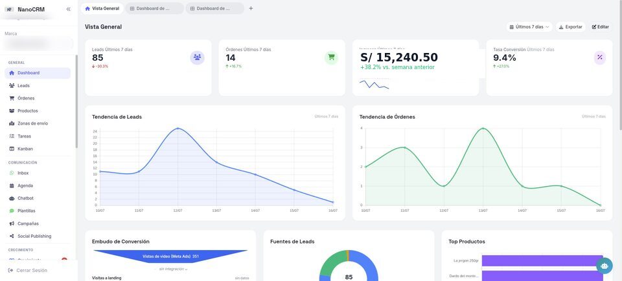Switch to the second Dashboard de tab

tap(155, 8)
